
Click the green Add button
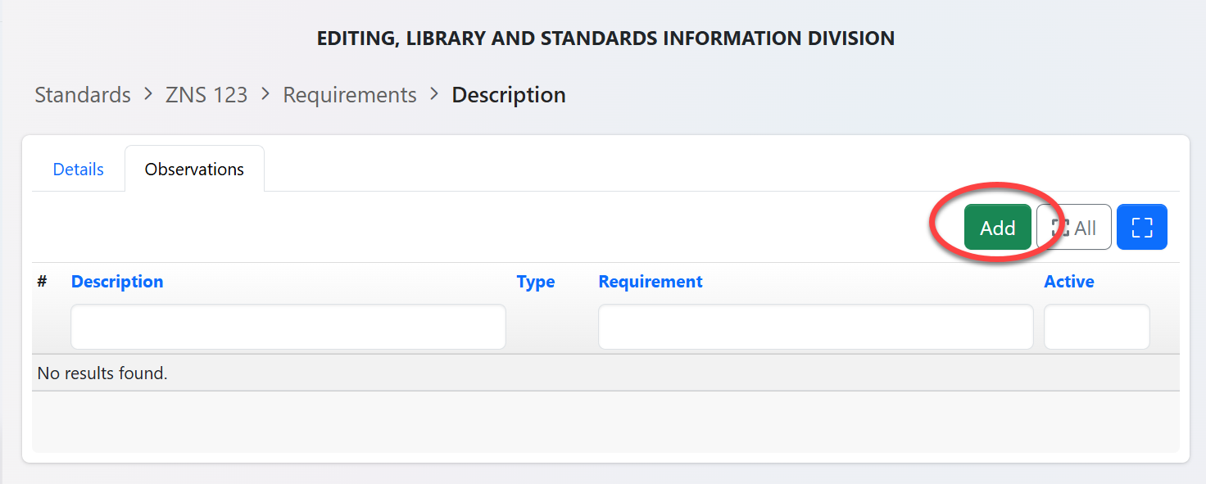point(997,228)
